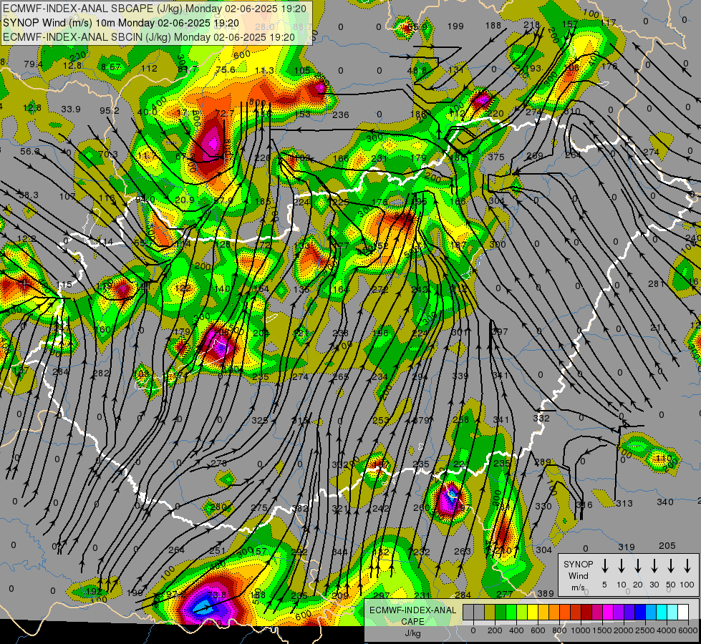
Task: Click the 340 value on the map
Action: 665,502
